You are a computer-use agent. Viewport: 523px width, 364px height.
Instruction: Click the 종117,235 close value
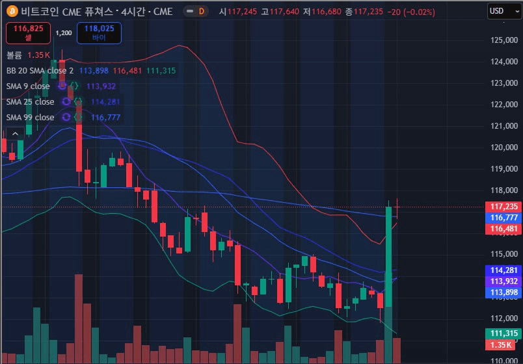pyautogui.click(x=364, y=12)
